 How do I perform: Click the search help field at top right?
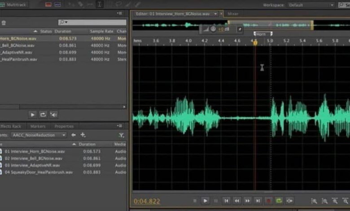(x=344, y=5)
